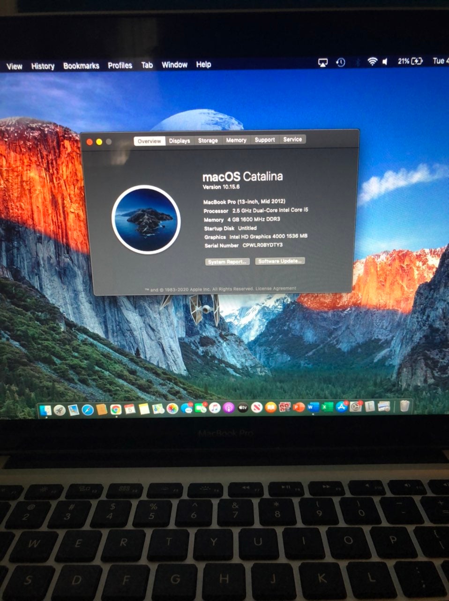Open Podcasts app in the Dock
This screenshot has width=449, height=601.
(x=229, y=408)
